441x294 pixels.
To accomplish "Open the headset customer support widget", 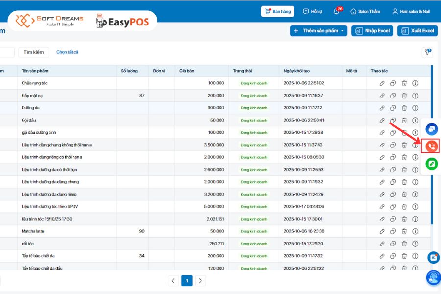I will (x=433, y=278).
